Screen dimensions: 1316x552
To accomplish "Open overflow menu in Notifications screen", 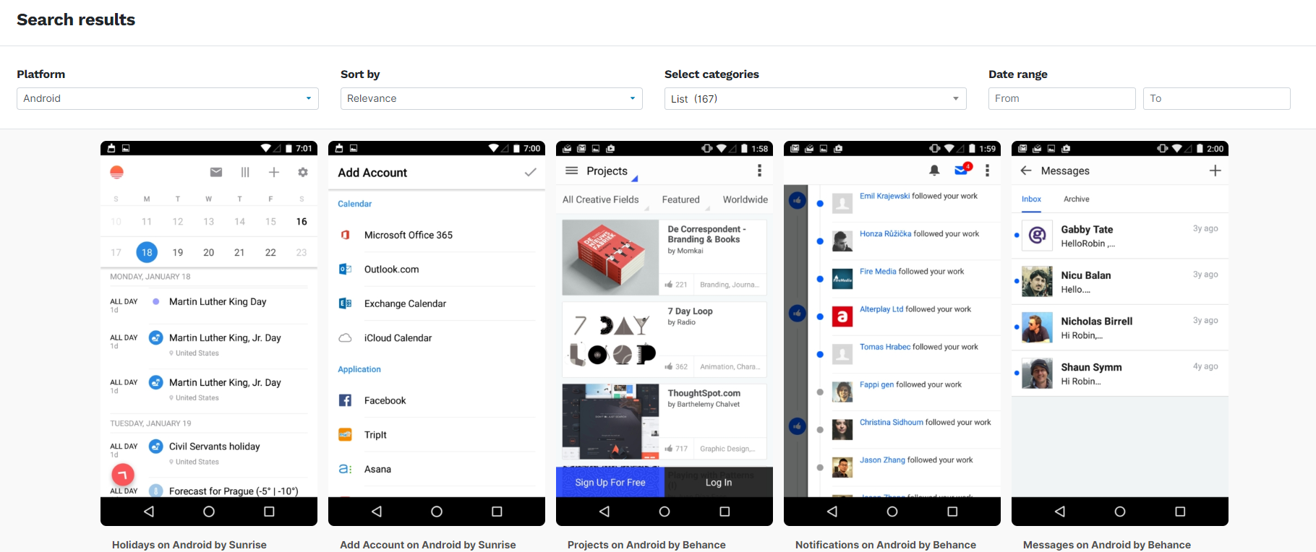I will (x=988, y=171).
